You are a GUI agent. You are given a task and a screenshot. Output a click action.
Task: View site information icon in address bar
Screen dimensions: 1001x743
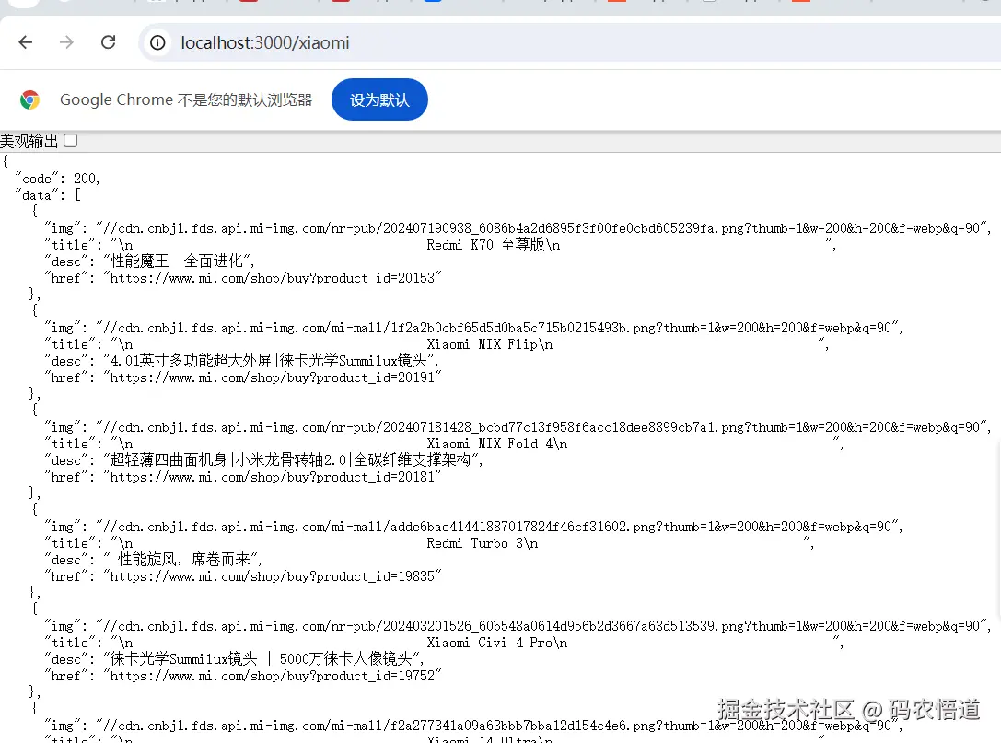pyautogui.click(x=157, y=42)
